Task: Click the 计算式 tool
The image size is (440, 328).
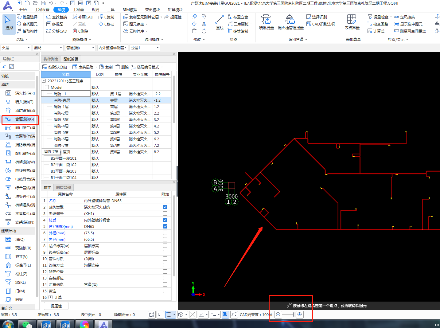Action: (376, 31)
